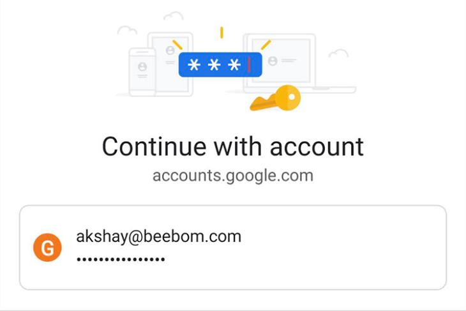
Task: Click the yellow key illustration
Action: pos(276,98)
